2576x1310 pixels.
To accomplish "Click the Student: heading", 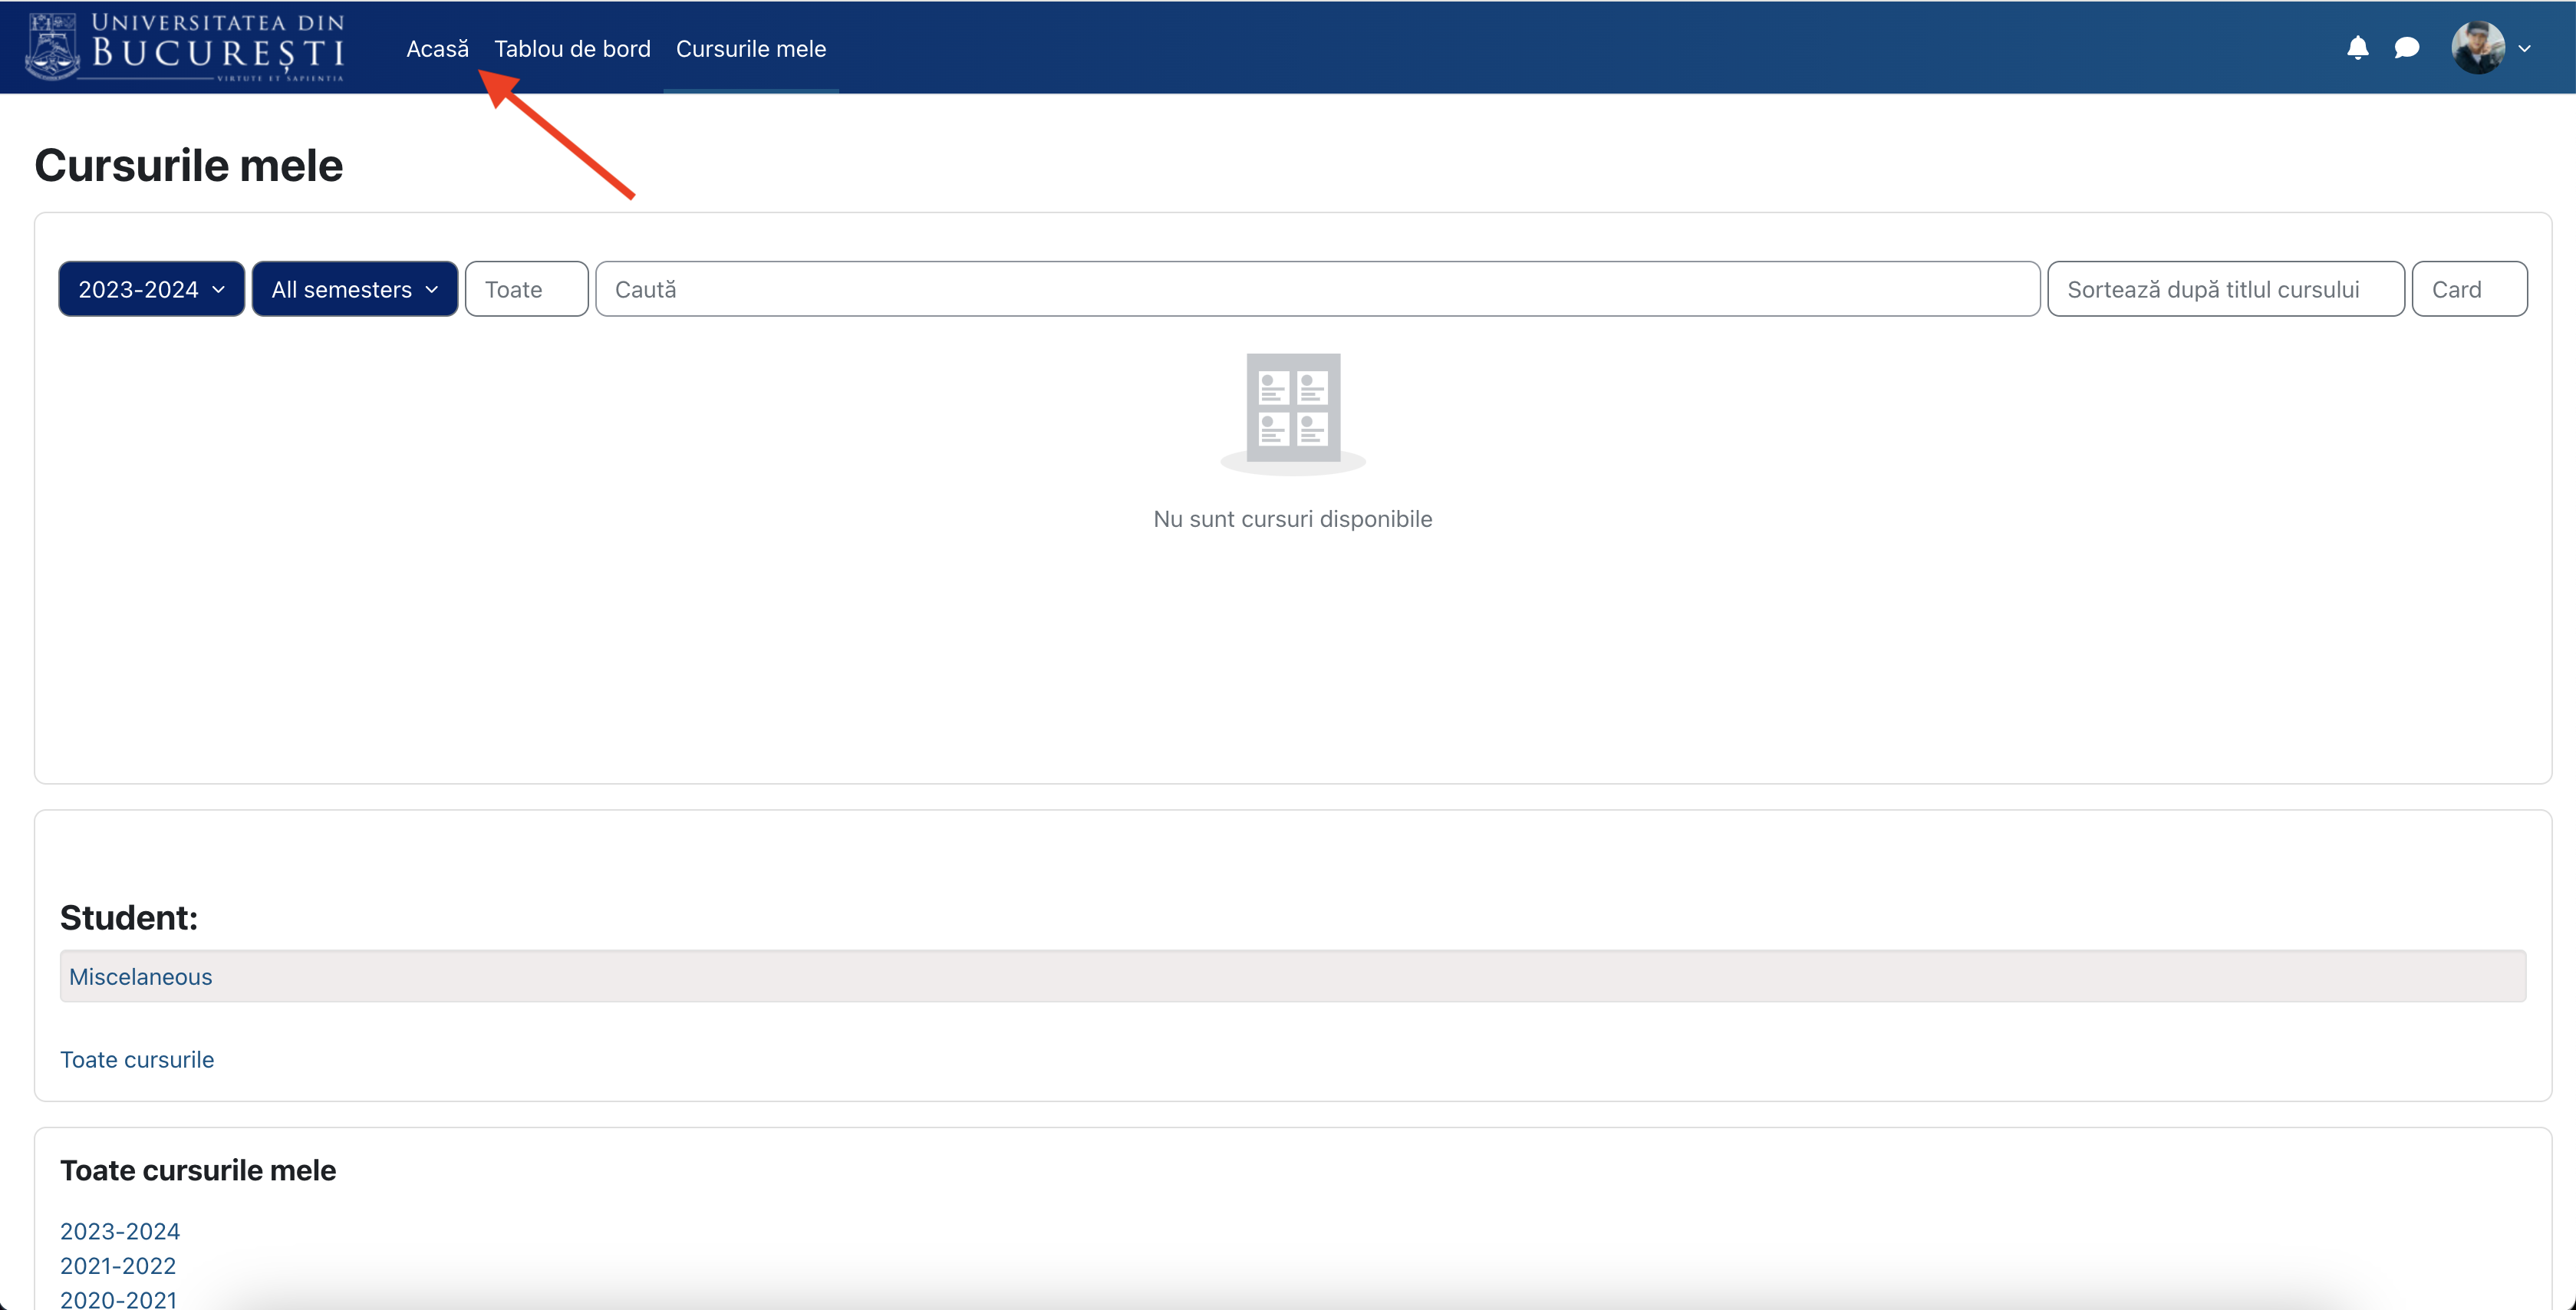I will pyautogui.click(x=129, y=917).
